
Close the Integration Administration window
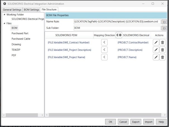pyautogui.click(x=163, y=4)
